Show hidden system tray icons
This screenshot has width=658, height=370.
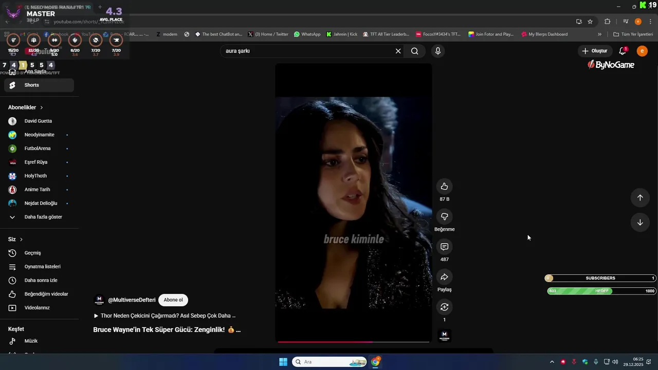pyautogui.click(x=552, y=362)
